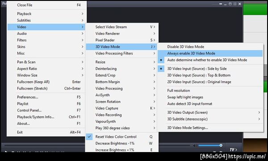Select 2D Video Input Original Image
Viewport: 268px width, 161px height.
click(210, 82)
